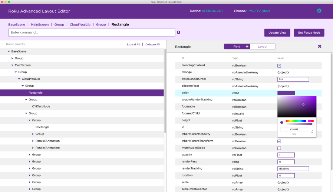Screen dimensions: 333x192
Task: Click Collapse All link
Action: point(152,44)
